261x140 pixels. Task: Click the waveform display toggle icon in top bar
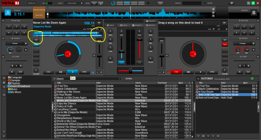[x=160, y=3]
